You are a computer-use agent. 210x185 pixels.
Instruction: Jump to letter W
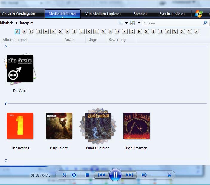click(175, 32)
